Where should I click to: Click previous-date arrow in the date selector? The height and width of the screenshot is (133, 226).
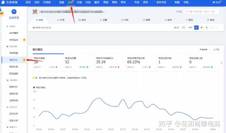tap(212, 28)
